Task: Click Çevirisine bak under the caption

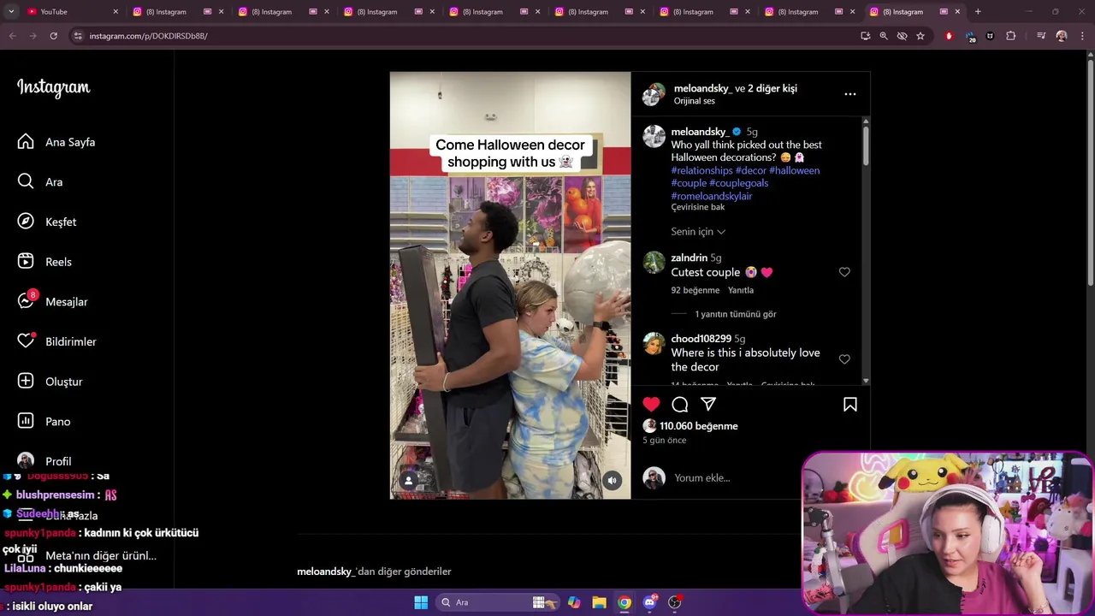Action: click(x=698, y=207)
